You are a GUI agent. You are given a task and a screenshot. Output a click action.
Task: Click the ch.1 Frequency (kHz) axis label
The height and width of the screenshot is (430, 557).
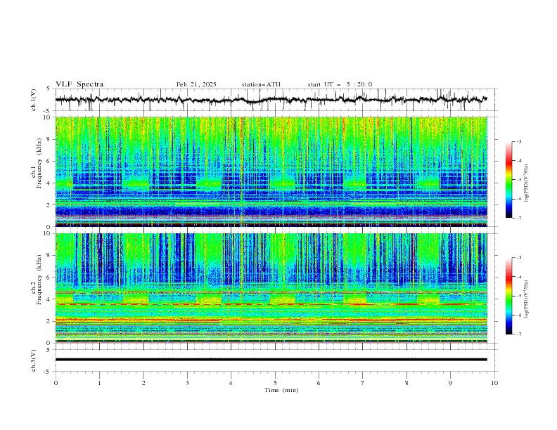[x=37, y=163]
